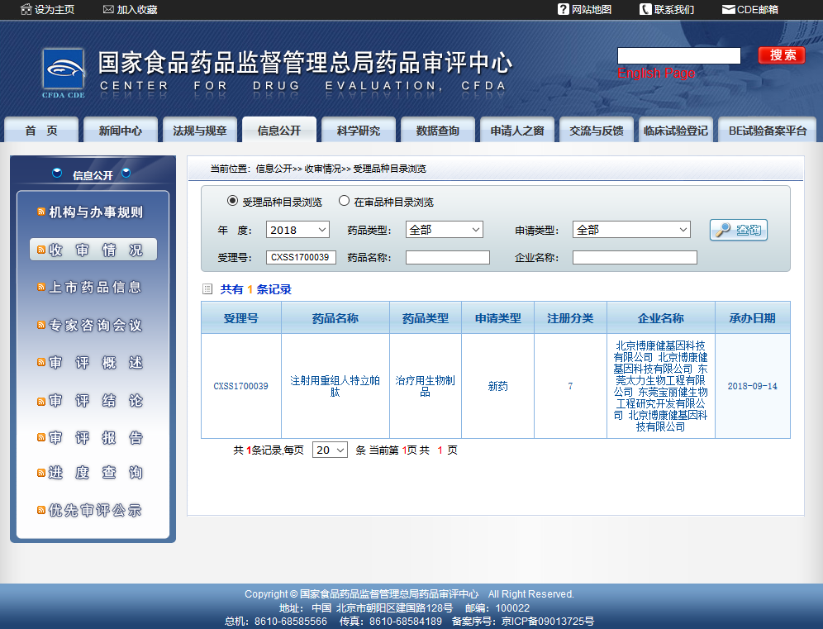Click the 治疗用生物制品 cell

click(x=426, y=387)
